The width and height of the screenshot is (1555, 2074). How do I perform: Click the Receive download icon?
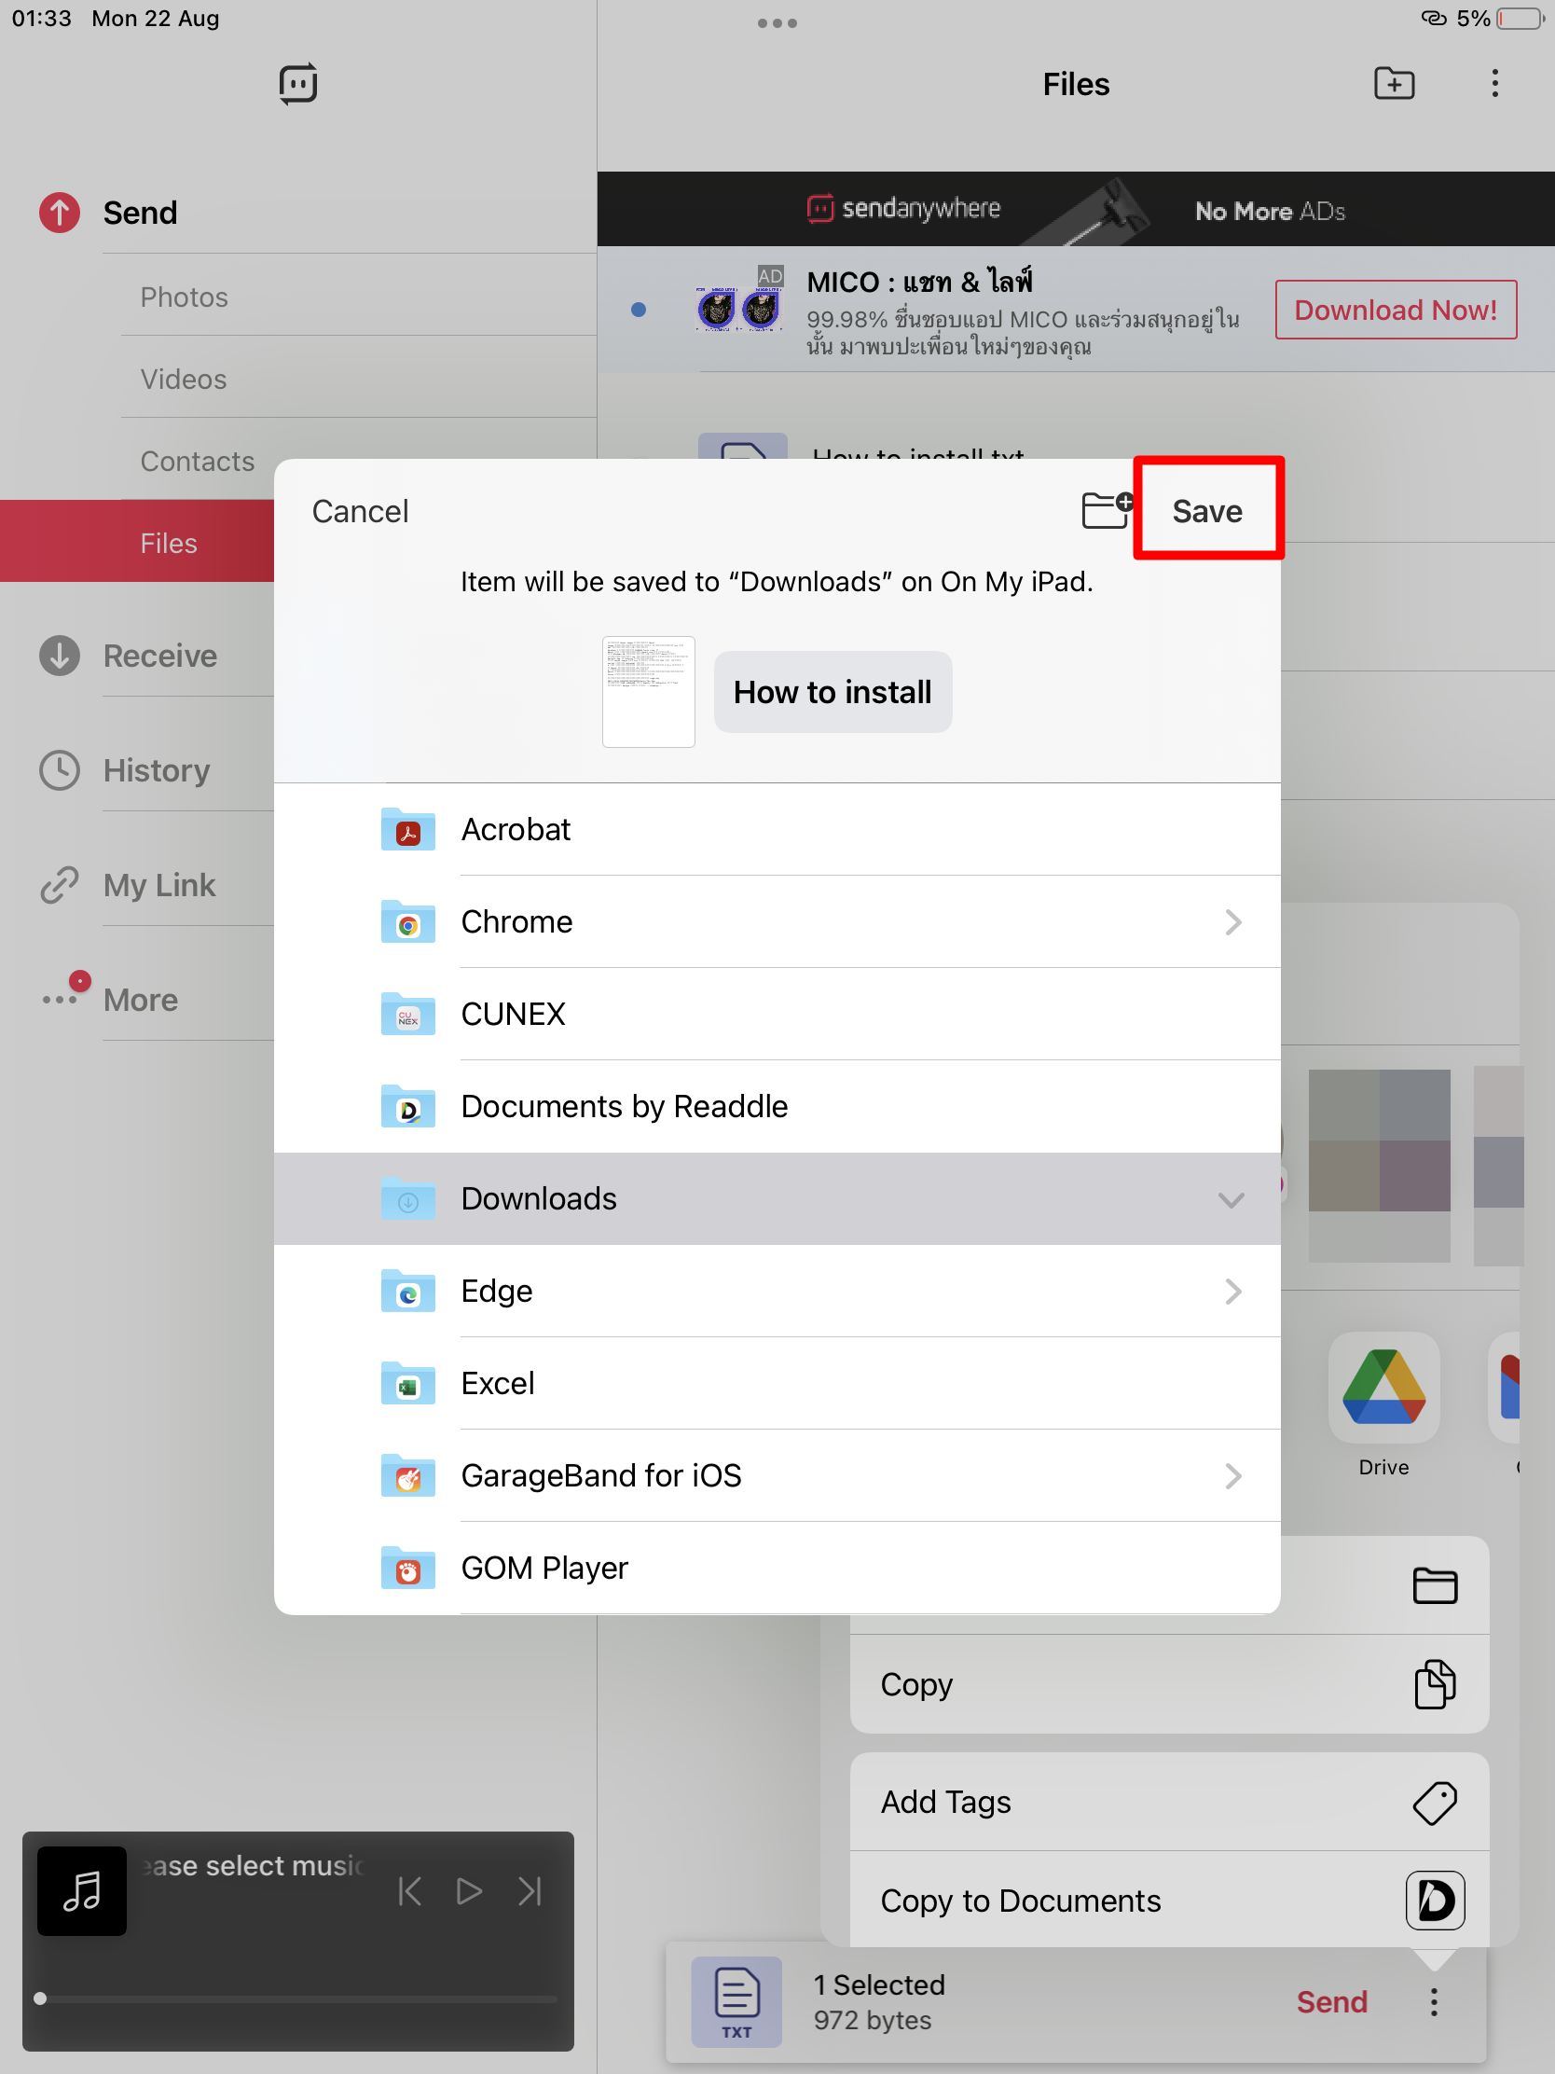tap(58, 656)
